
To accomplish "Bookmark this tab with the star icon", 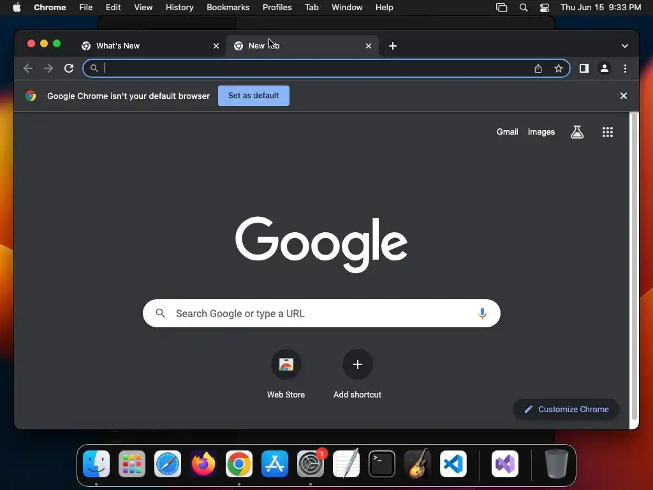I will (x=559, y=68).
